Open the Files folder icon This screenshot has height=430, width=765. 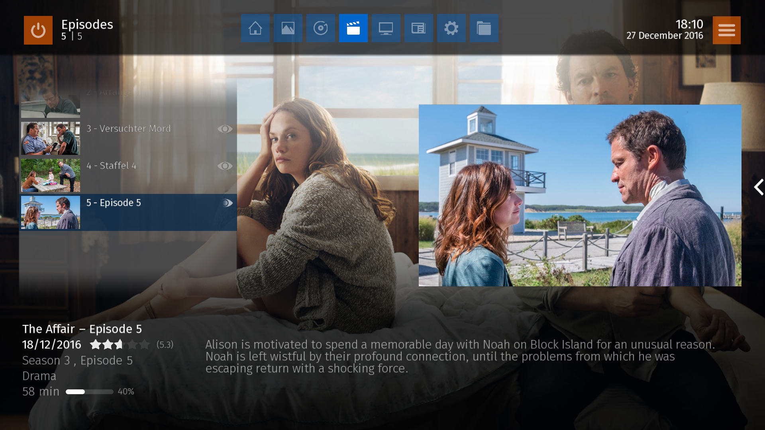[484, 28]
